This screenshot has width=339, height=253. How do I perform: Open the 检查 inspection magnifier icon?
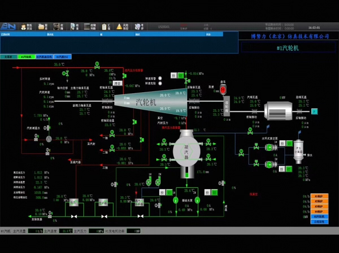tap(74, 27)
